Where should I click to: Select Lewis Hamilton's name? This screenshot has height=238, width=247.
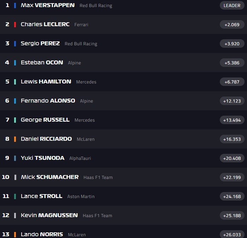coord(46,82)
